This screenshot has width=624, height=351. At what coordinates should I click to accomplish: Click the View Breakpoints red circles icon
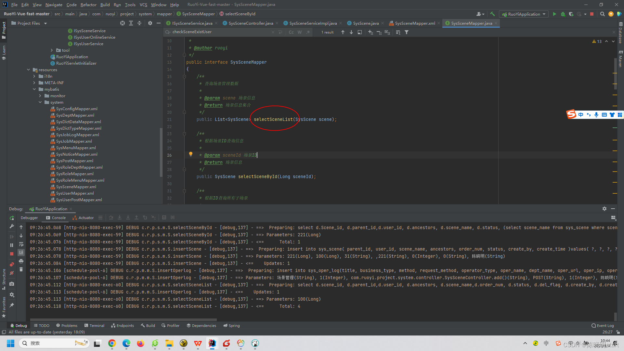click(x=12, y=264)
